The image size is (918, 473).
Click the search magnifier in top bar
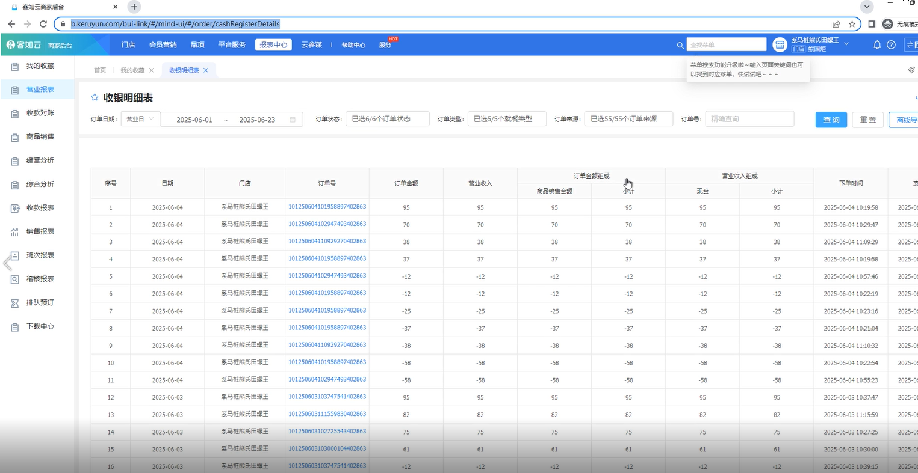pyautogui.click(x=680, y=45)
